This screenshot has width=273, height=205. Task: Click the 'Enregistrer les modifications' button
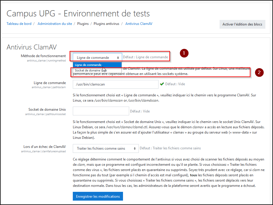pyautogui.click(x=98, y=196)
